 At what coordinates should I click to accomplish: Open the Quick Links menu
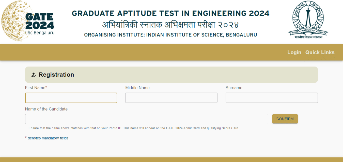pos(320,52)
